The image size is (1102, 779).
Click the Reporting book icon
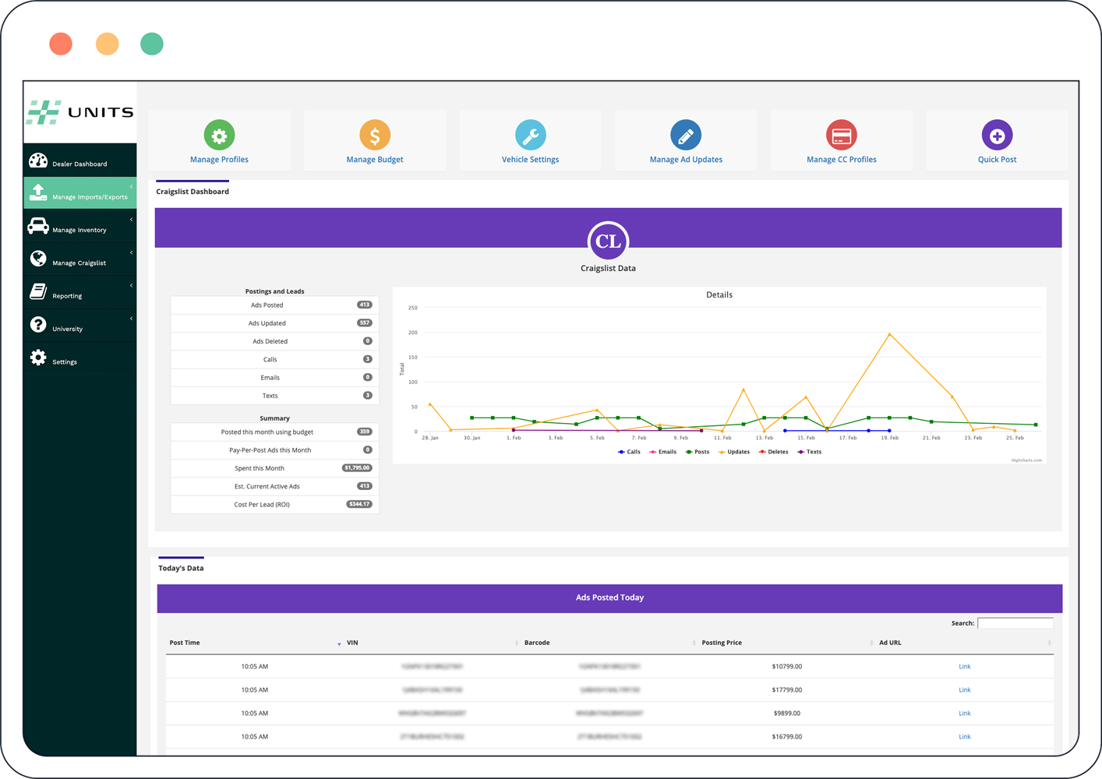click(x=38, y=291)
